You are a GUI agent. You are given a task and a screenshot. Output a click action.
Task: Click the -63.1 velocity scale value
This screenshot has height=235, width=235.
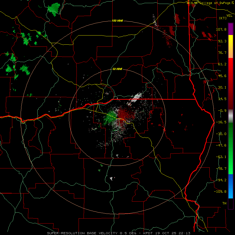point(221,157)
